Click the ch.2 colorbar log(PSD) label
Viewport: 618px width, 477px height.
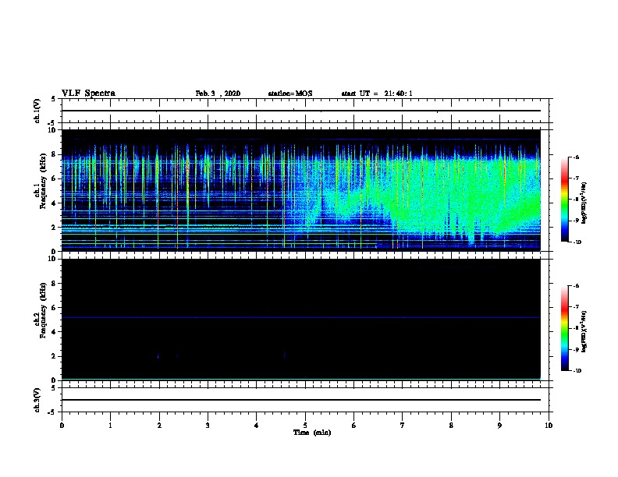[x=584, y=331]
